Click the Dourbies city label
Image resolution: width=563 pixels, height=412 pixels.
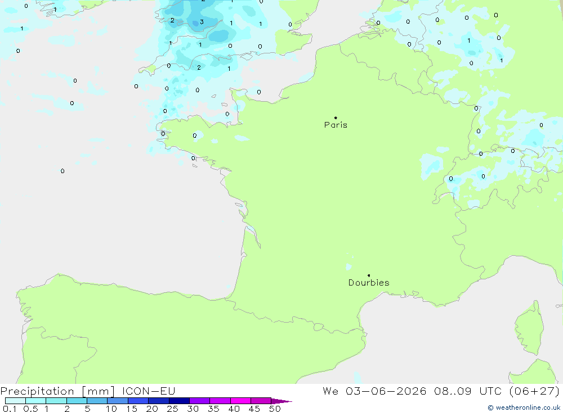(x=369, y=283)
